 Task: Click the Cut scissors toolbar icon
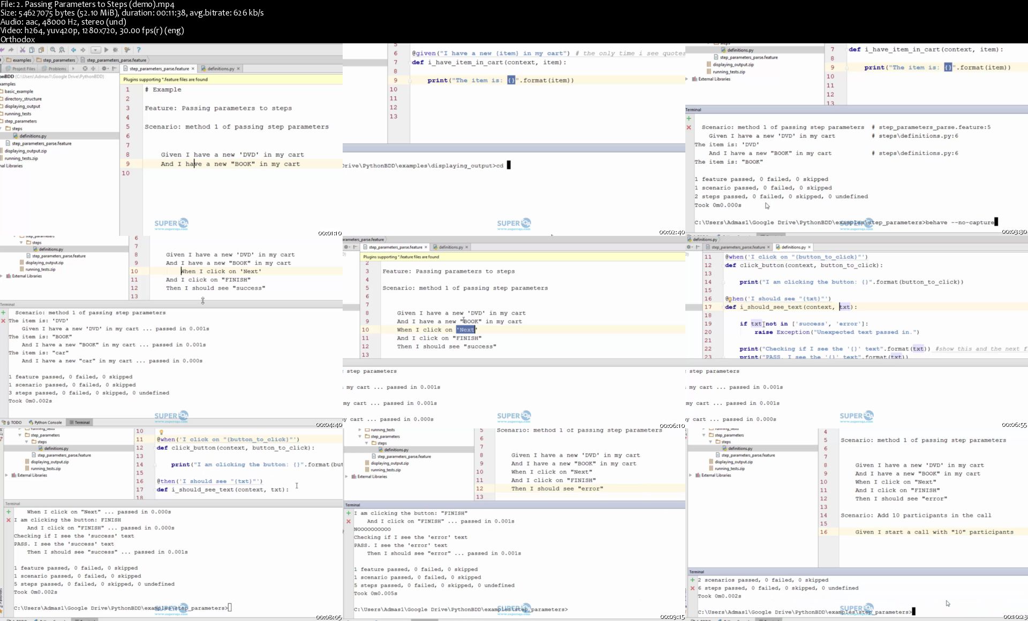(22, 50)
